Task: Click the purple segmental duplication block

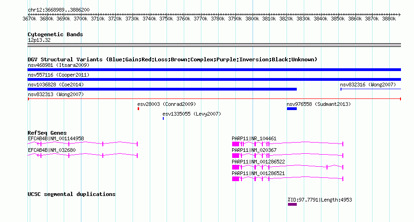Action: [292, 204]
